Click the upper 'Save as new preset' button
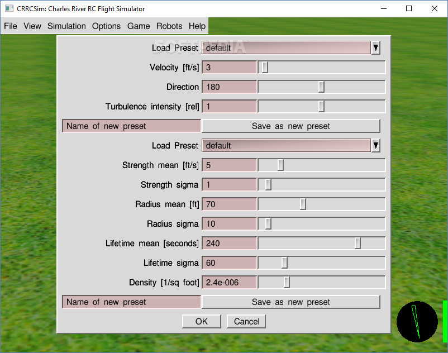The height and width of the screenshot is (353, 448). click(x=291, y=126)
